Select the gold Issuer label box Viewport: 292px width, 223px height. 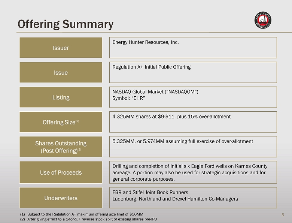(61, 48)
